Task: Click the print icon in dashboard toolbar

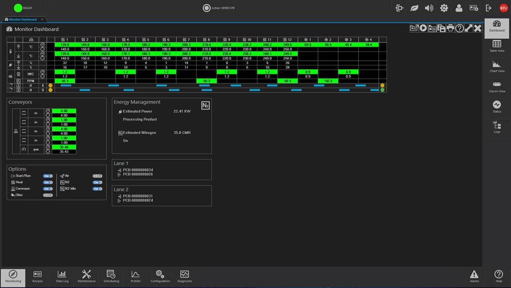Action: pos(450,28)
